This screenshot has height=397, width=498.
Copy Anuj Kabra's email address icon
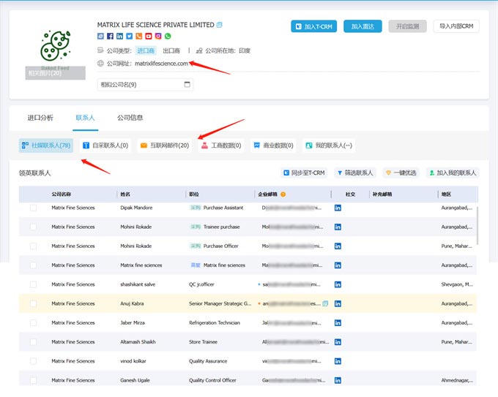[x=325, y=303]
